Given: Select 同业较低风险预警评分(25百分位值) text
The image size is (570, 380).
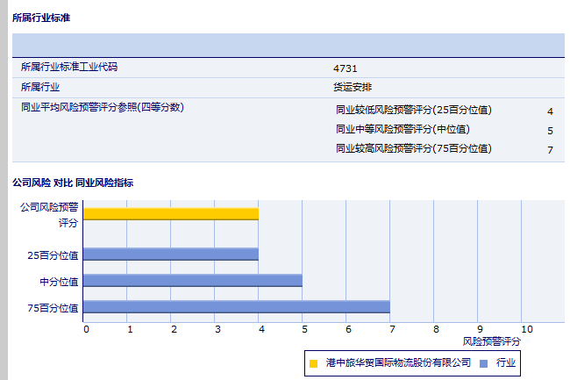Looking at the screenshot, I should click(x=413, y=111).
